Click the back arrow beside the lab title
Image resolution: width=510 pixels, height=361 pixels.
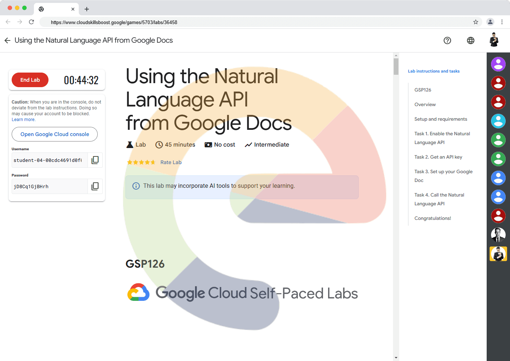[7, 40]
